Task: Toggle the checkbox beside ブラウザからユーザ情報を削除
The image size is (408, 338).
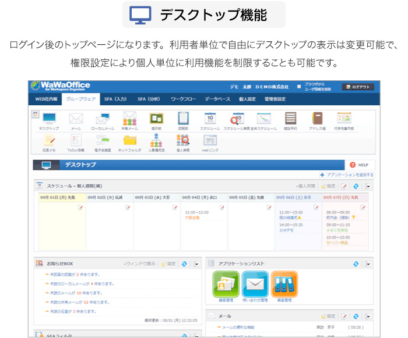Action: click(x=300, y=87)
